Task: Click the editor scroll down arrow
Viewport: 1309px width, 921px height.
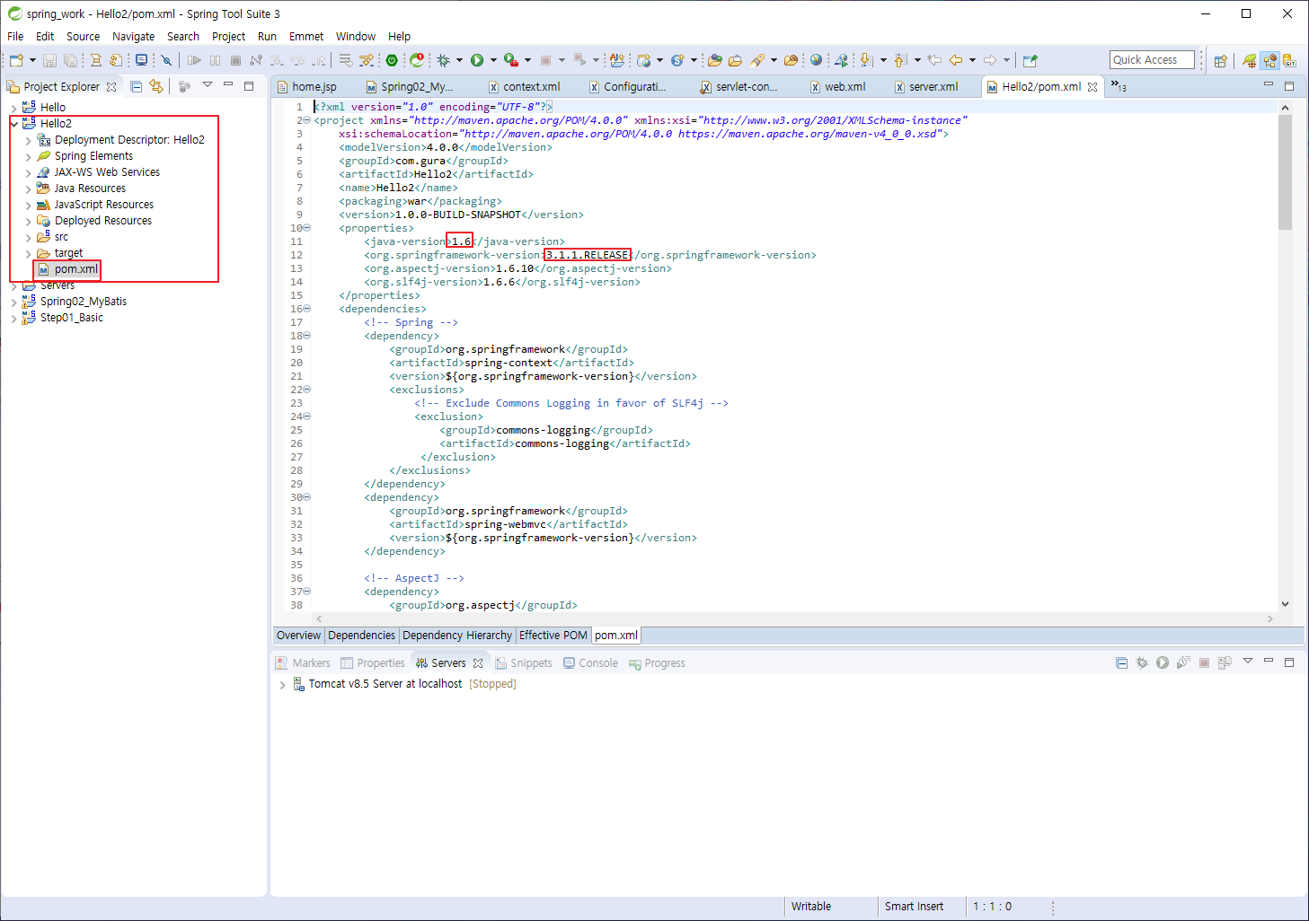Action: coord(1285,604)
